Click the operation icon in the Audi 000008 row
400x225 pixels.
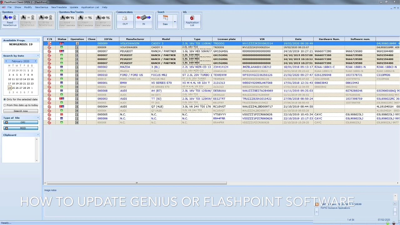(x=77, y=91)
